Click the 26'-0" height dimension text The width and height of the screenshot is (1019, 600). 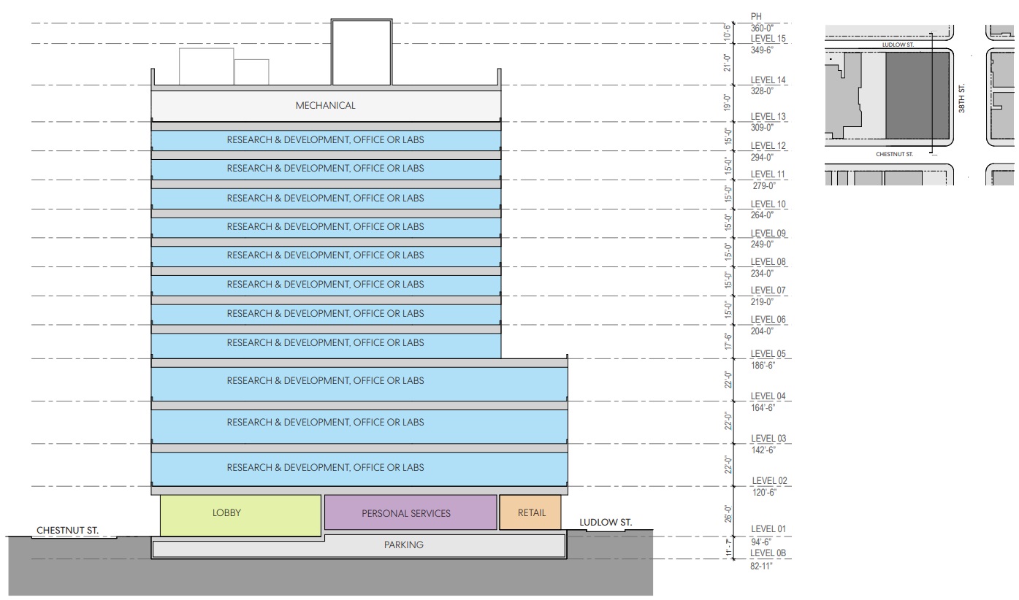coord(727,515)
